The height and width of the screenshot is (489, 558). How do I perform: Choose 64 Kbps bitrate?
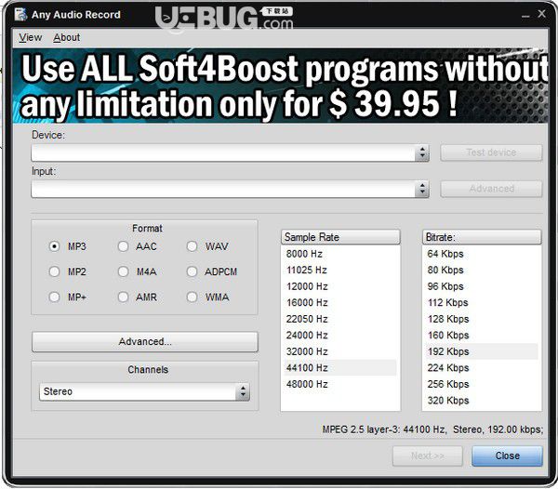482,254
